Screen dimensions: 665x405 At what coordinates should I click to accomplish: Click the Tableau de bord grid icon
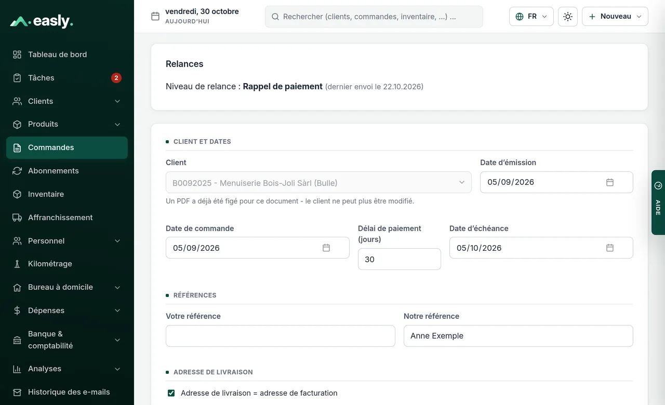tap(17, 55)
